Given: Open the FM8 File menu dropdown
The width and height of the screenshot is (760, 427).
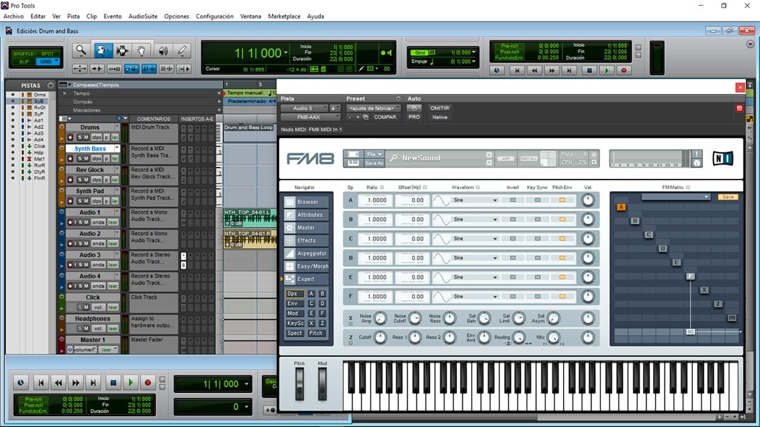Looking at the screenshot, I should [374, 154].
